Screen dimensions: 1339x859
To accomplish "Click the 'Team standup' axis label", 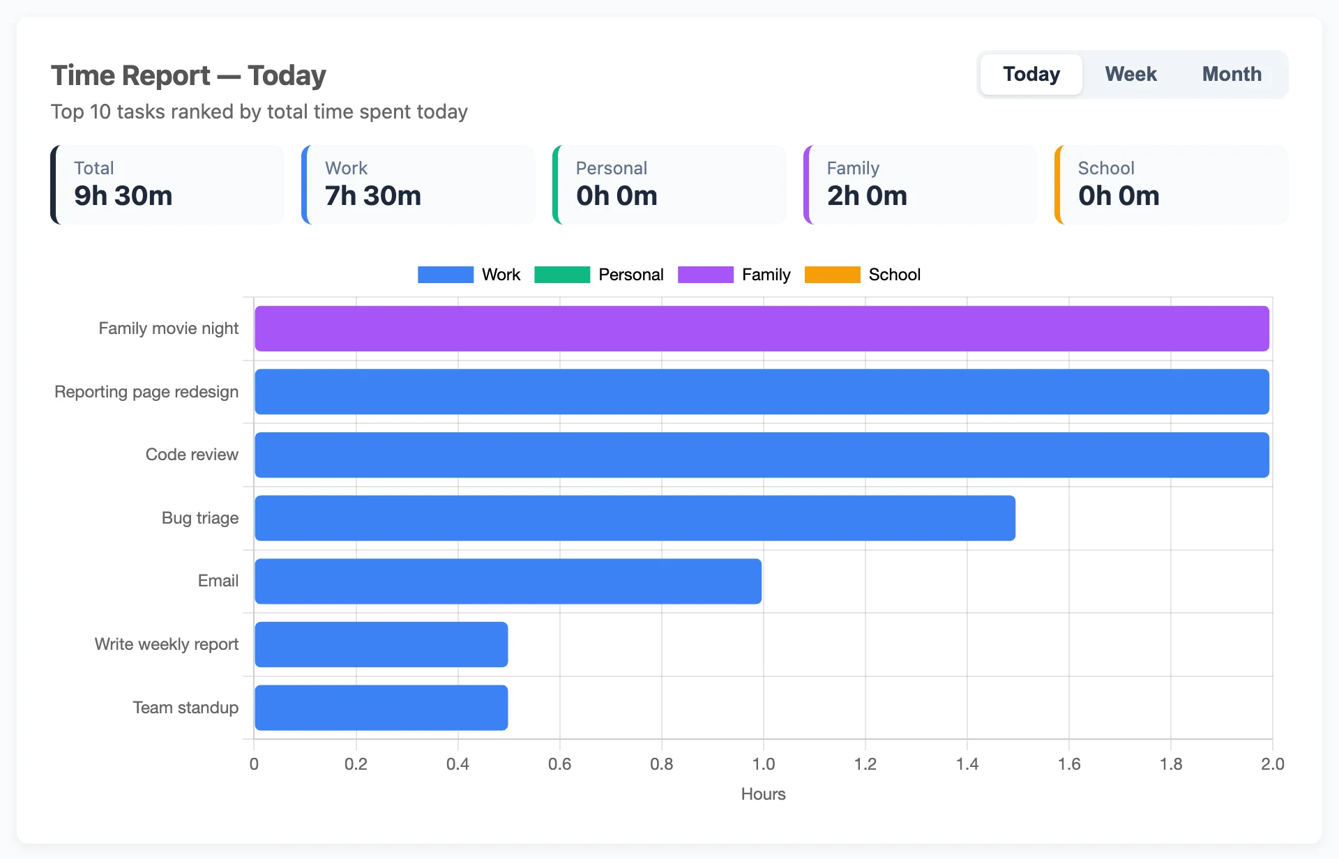I will [186, 708].
